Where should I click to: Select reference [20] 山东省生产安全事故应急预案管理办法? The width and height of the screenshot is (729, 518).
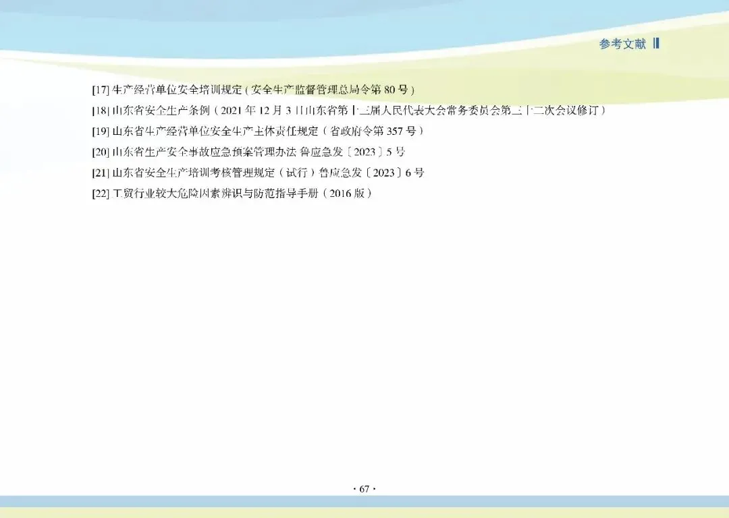tap(248, 152)
